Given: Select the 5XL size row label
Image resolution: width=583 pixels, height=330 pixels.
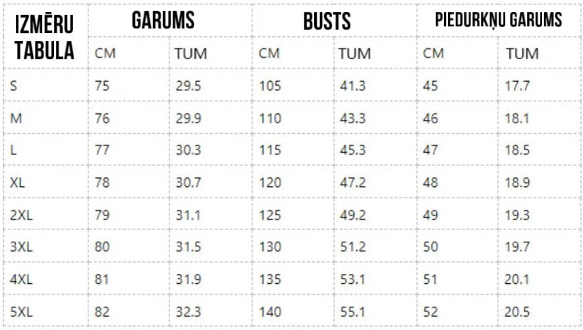Looking at the screenshot, I should 21,312.
